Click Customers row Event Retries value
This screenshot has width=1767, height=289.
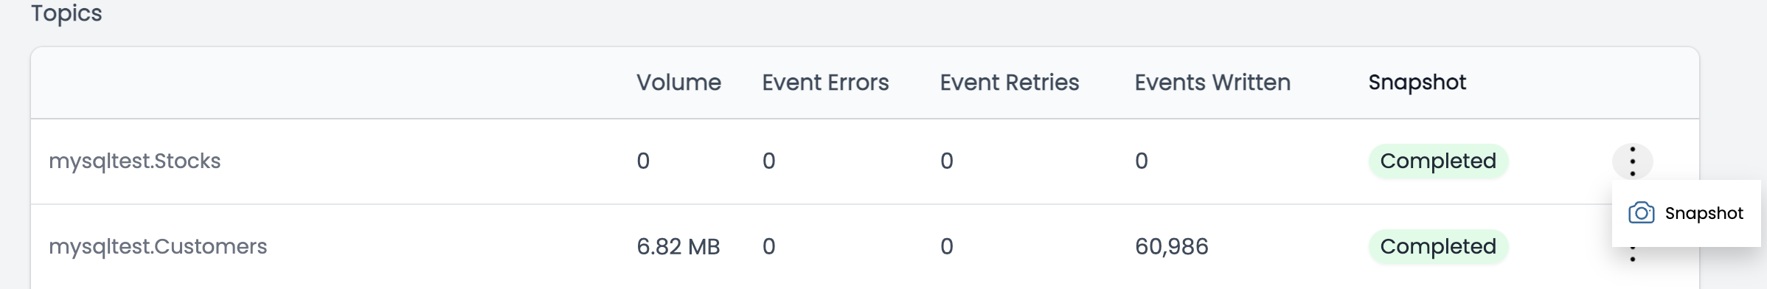pyautogui.click(x=946, y=246)
